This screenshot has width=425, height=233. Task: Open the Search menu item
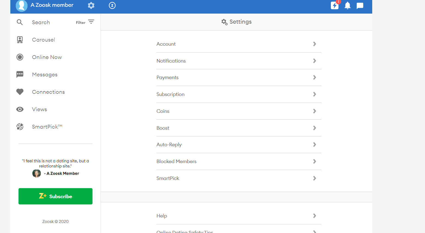41,22
